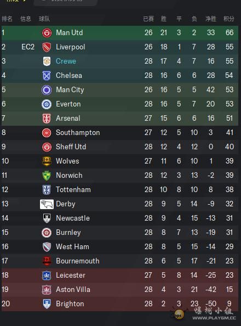Click the EC2 info tag beside Liverpool
This screenshot has height=326, width=241.
(28, 47)
